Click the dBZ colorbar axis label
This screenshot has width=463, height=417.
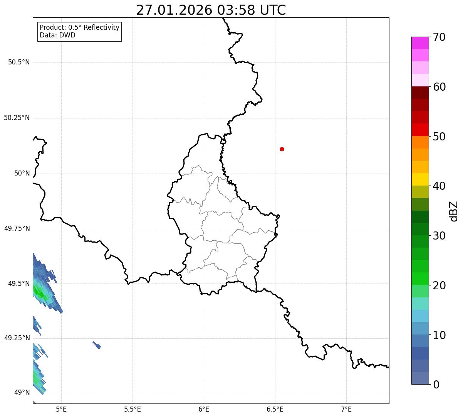pyautogui.click(x=454, y=211)
